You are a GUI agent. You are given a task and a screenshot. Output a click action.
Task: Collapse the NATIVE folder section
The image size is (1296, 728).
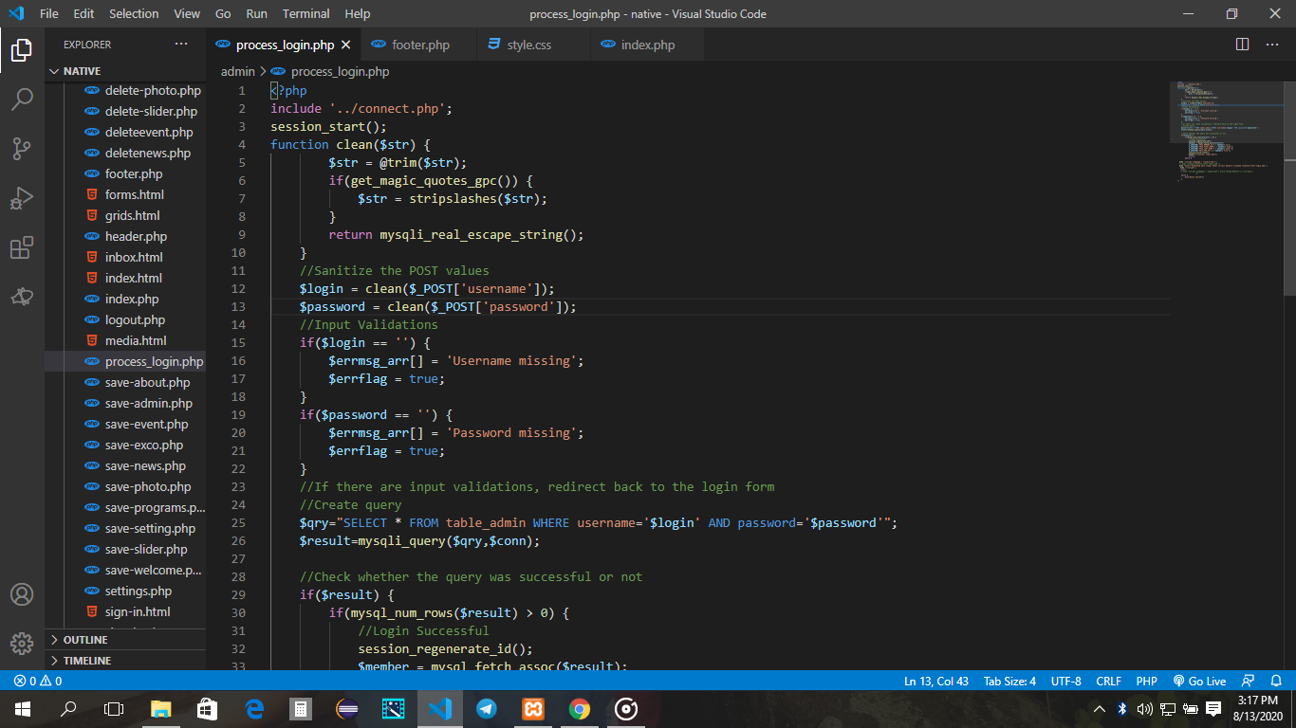tap(82, 71)
